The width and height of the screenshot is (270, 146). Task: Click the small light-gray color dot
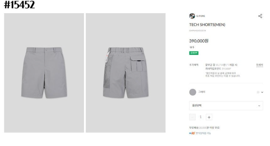[x=258, y=92]
